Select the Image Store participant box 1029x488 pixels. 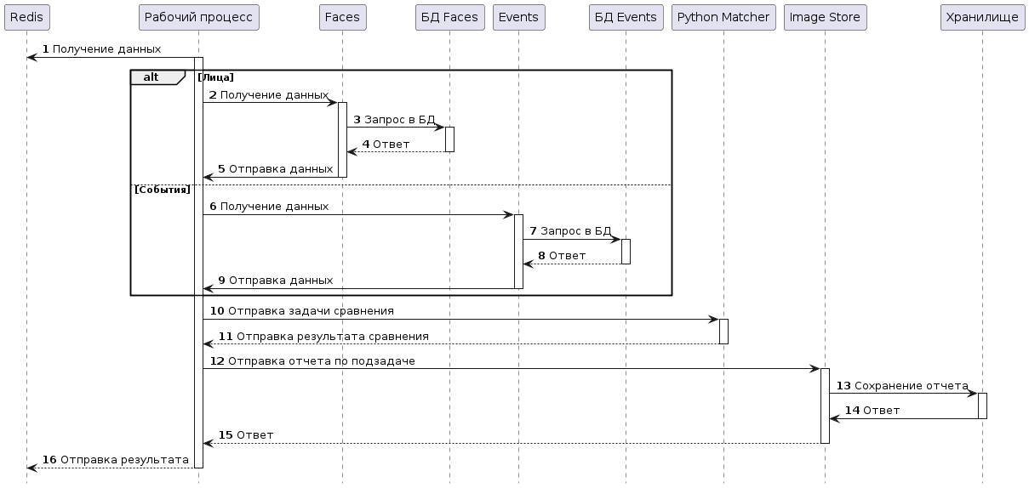click(x=825, y=17)
